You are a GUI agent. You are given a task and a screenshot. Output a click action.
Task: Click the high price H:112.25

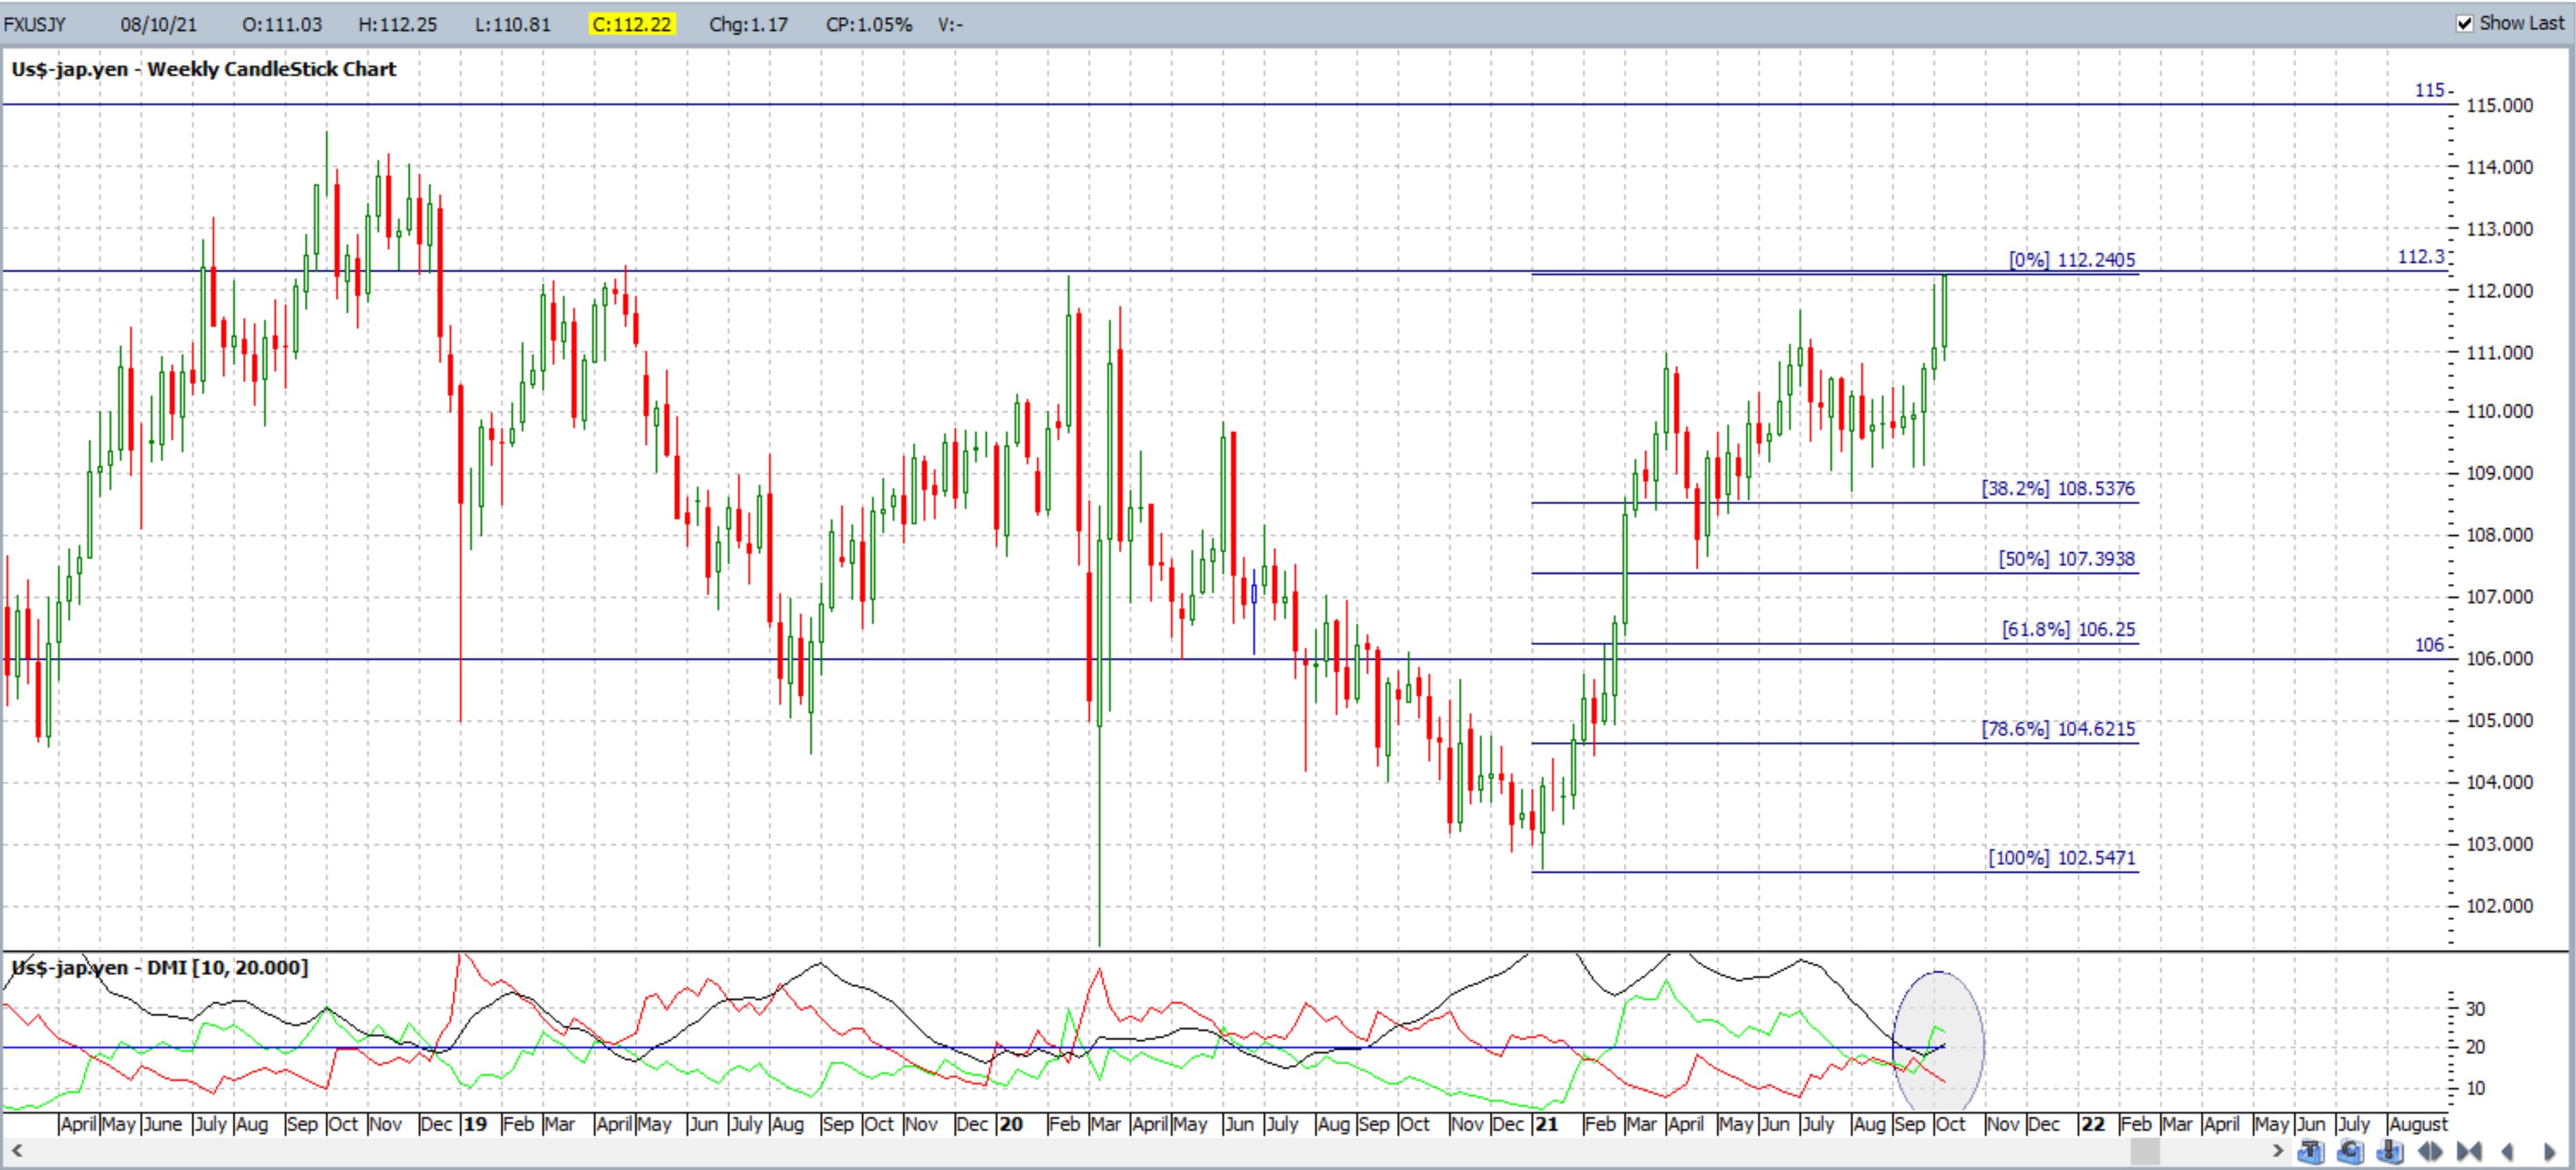[x=398, y=24]
